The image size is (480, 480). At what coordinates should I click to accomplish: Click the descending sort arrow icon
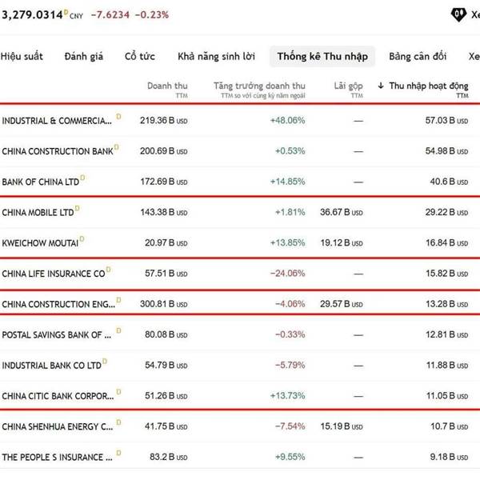381,86
